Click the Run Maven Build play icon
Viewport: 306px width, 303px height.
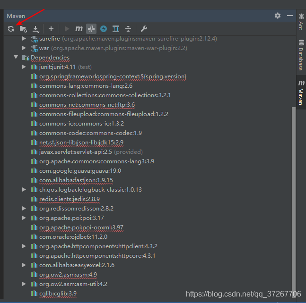pos(67,29)
